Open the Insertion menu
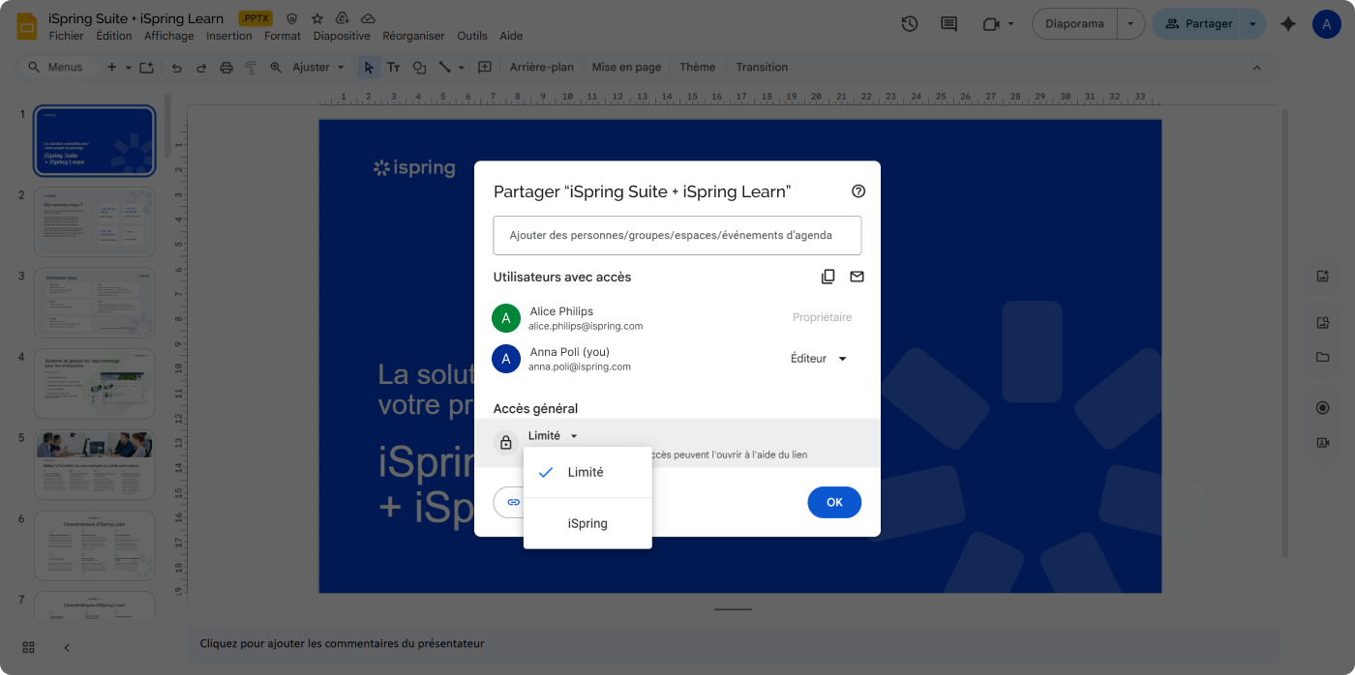This screenshot has height=675, width=1355. click(x=228, y=36)
